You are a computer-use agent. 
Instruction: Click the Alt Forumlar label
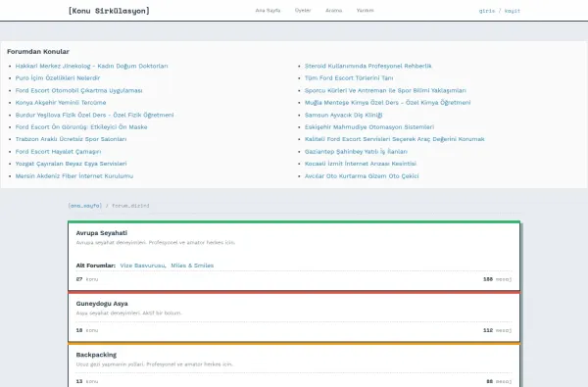(x=96, y=266)
